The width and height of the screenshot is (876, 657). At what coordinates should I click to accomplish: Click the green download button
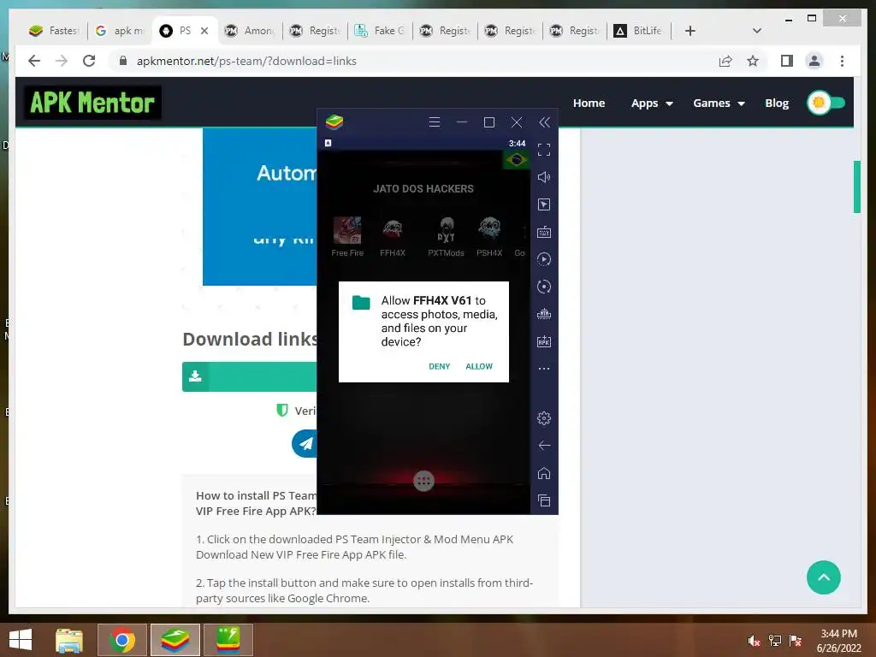249,376
